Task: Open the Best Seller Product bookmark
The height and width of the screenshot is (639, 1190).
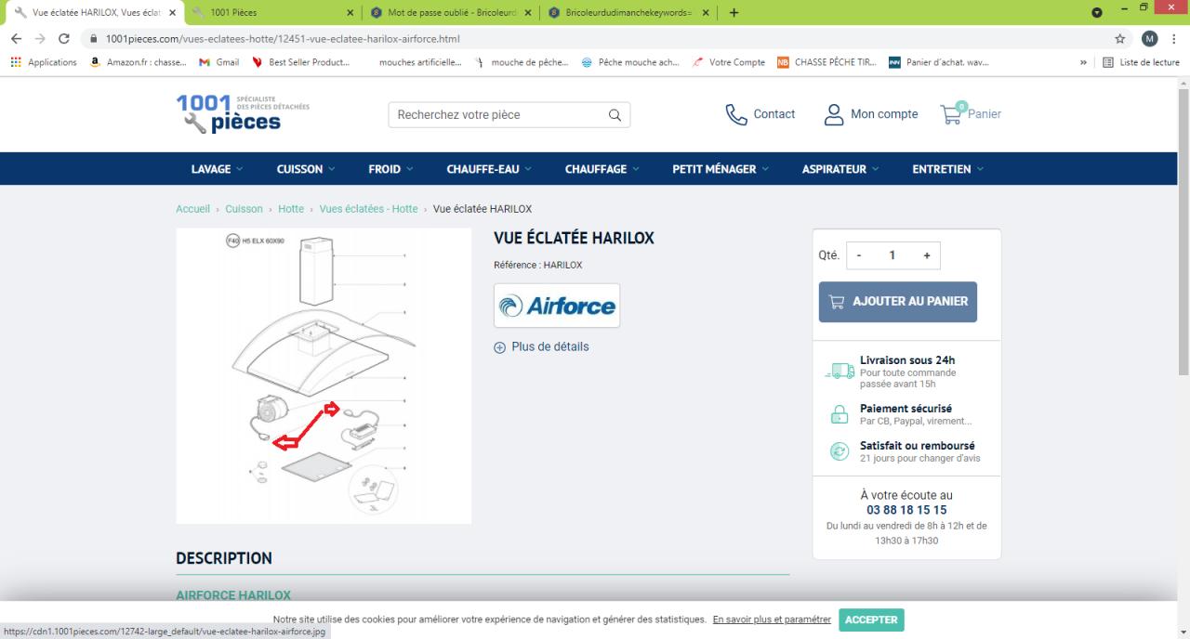Action: (301, 62)
